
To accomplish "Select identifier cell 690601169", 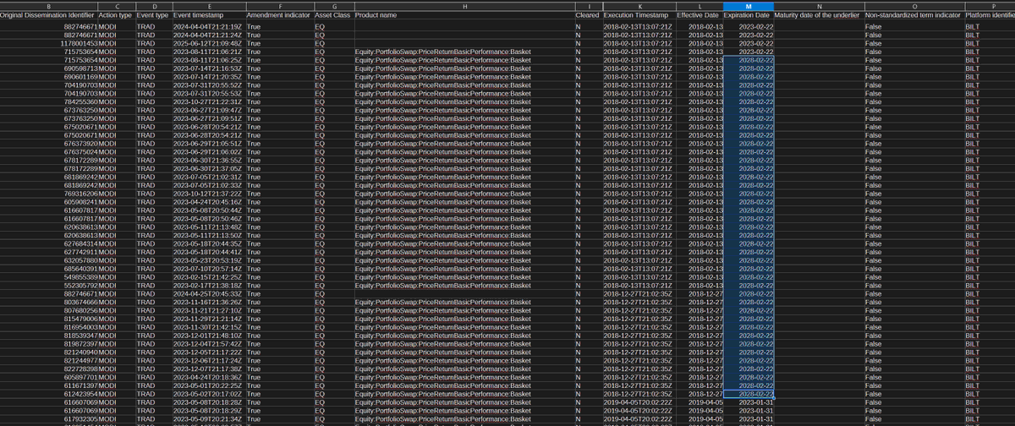I will click(48, 76).
